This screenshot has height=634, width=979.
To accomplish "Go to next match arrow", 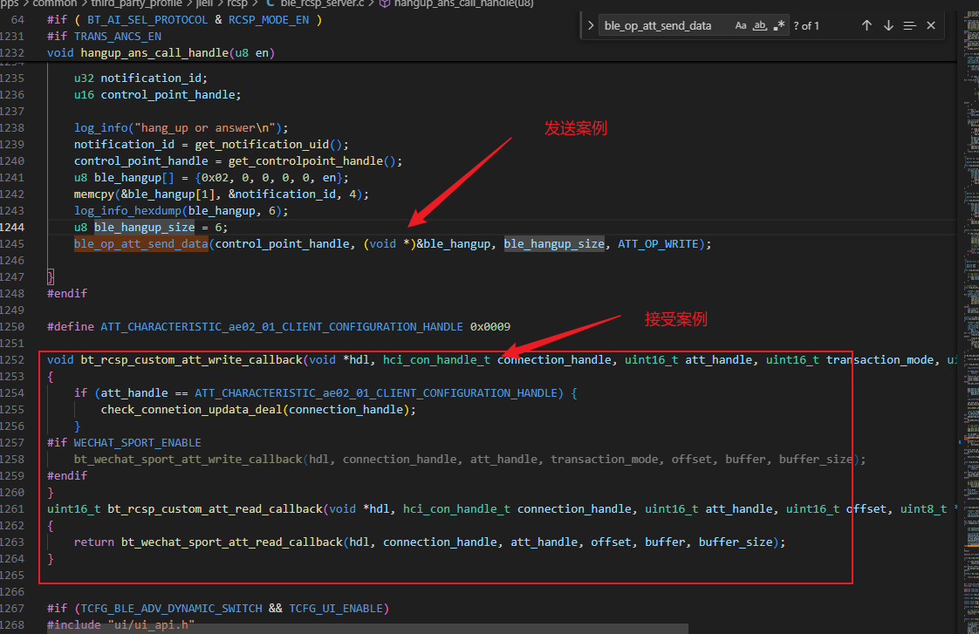I will click(x=888, y=25).
